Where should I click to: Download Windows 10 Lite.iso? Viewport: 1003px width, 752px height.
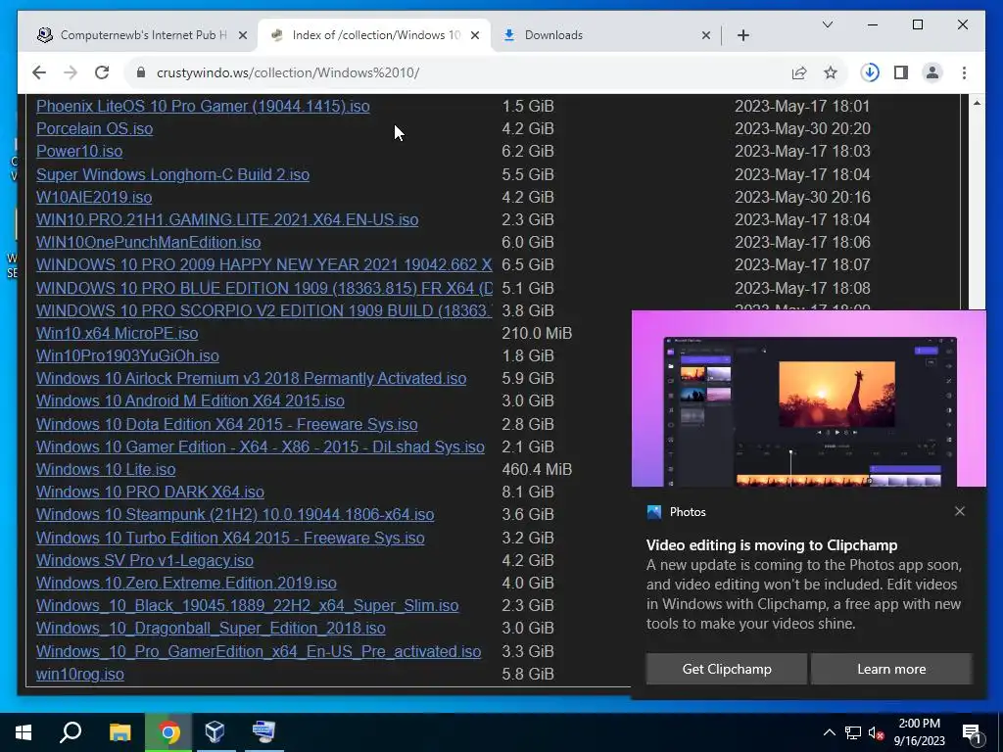(x=106, y=469)
